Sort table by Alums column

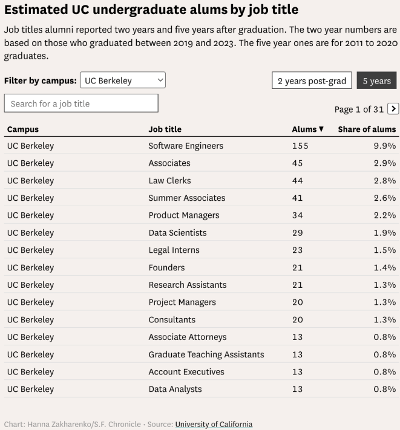tap(304, 129)
